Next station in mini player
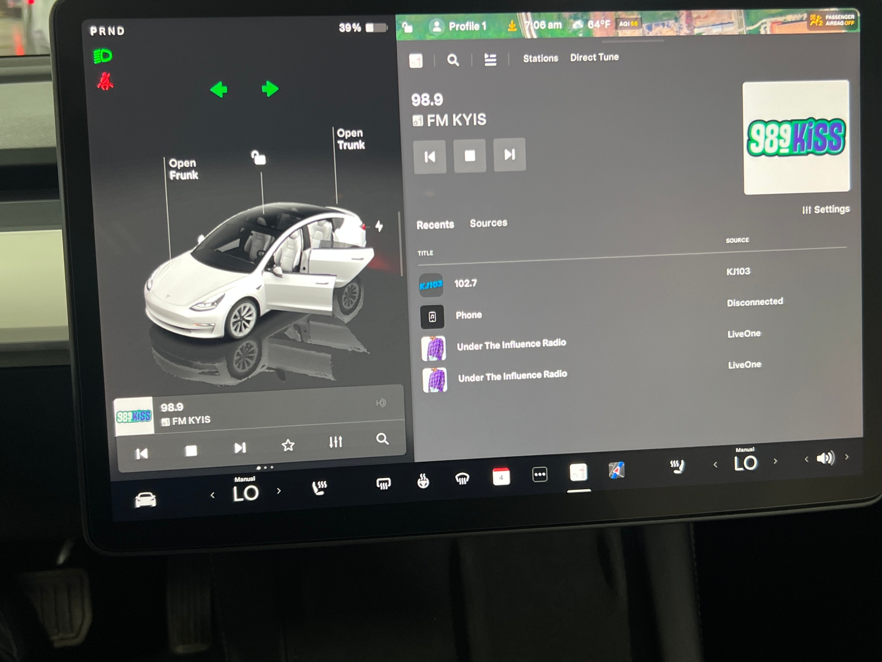882x662 pixels. (x=240, y=447)
